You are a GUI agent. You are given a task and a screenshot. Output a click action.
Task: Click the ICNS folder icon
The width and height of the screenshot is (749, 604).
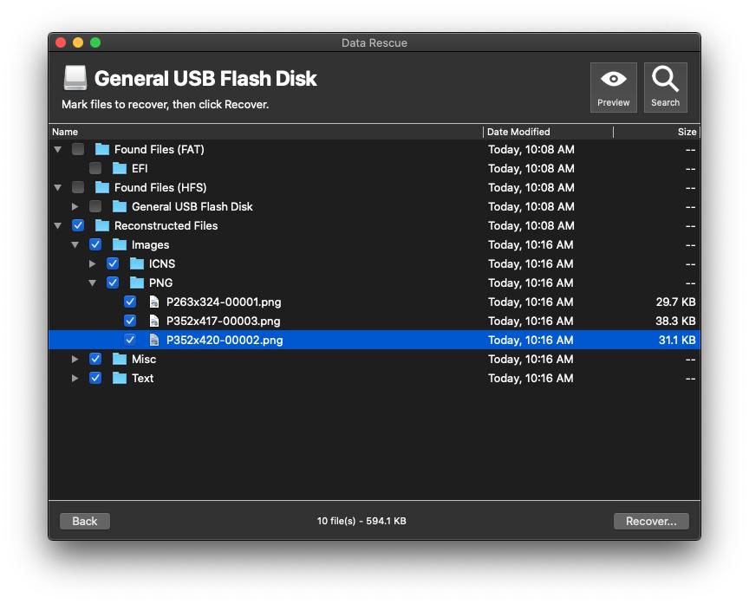137,264
